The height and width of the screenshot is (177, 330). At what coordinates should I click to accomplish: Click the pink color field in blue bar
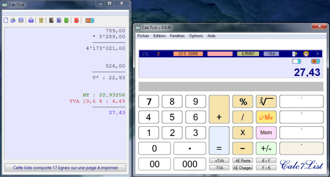220,54
